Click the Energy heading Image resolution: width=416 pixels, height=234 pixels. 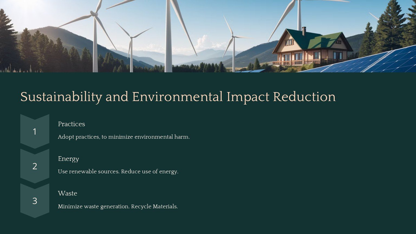point(69,159)
